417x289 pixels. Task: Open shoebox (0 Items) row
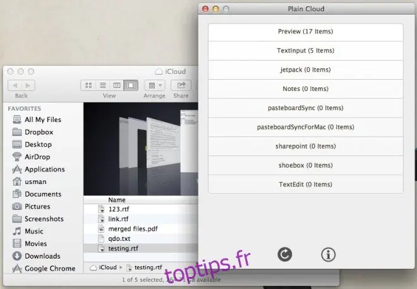click(x=306, y=166)
